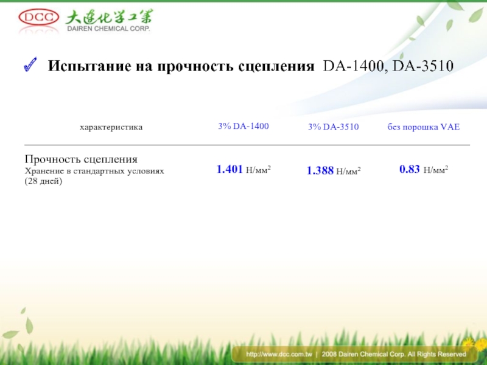Image resolution: width=487 pixels, height=365 pixels.
Task: Click the без порошка VAE column header
Action: pos(424,127)
